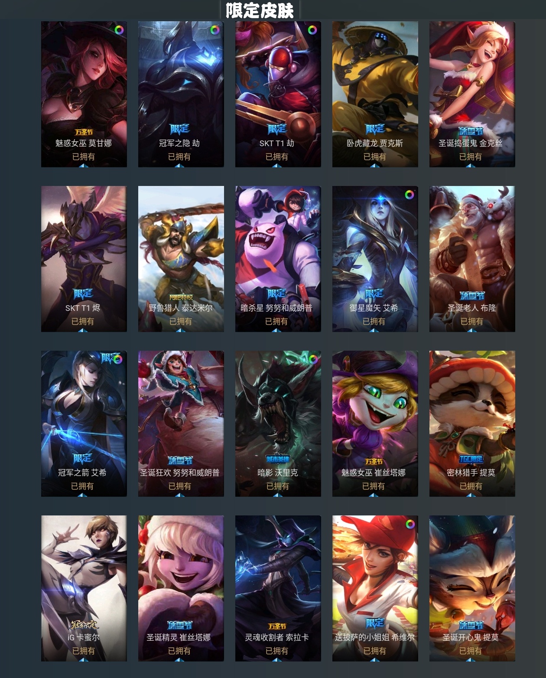The image size is (546, 678).
Task: Click chroma wheel icon on 暗影 沃里克
Action: [313, 359]
